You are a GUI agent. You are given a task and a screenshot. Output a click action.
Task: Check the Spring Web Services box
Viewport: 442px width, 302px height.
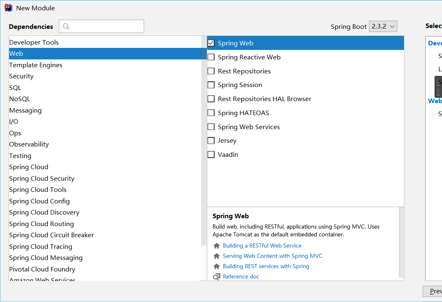click(211, 127)
